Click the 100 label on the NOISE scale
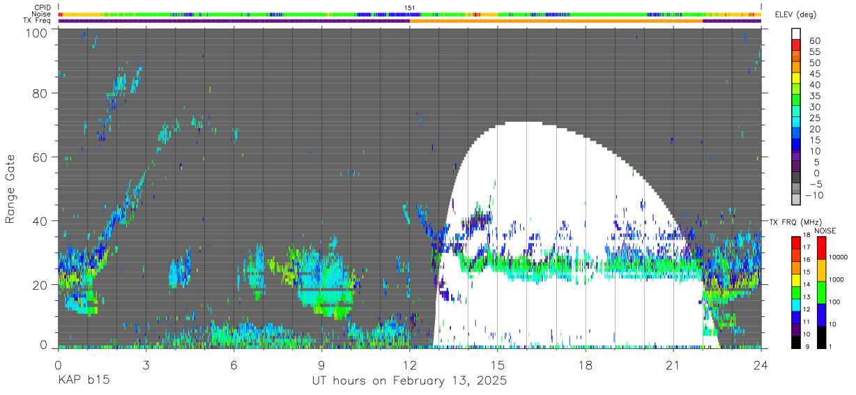 click(835, 302)
